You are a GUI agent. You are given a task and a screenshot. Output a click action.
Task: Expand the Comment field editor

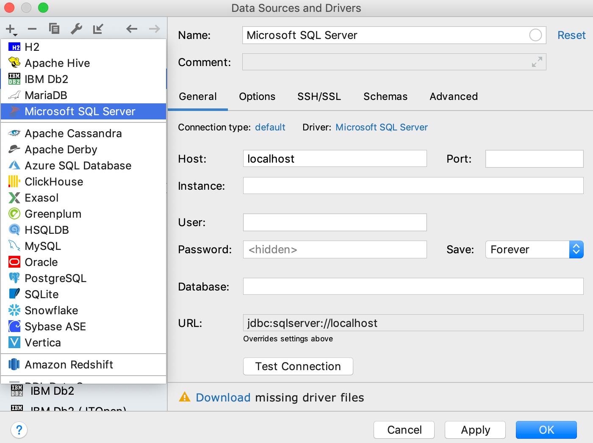point(537,62)
